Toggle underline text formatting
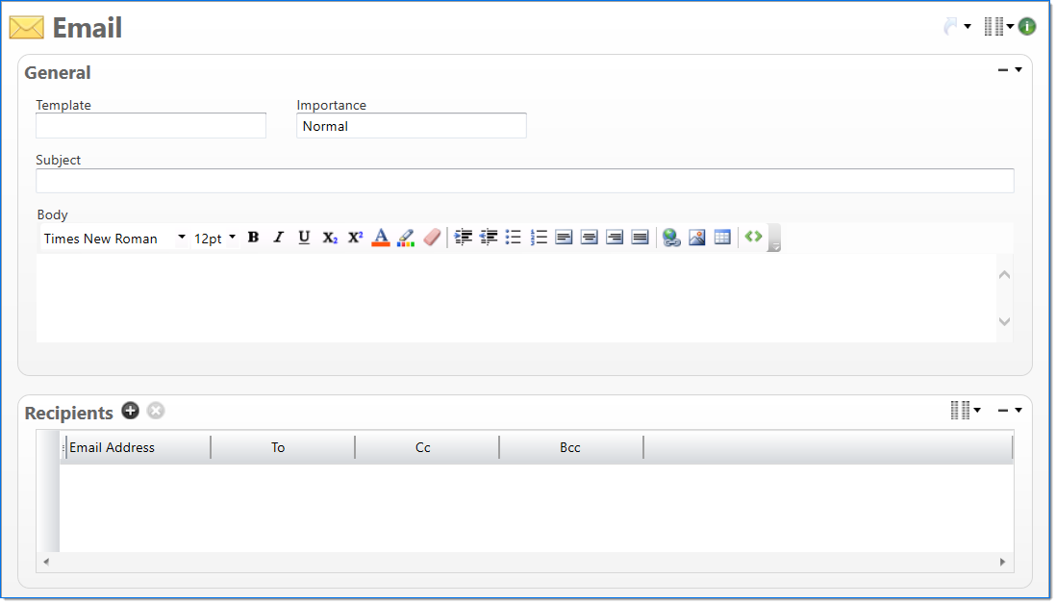 304,238
